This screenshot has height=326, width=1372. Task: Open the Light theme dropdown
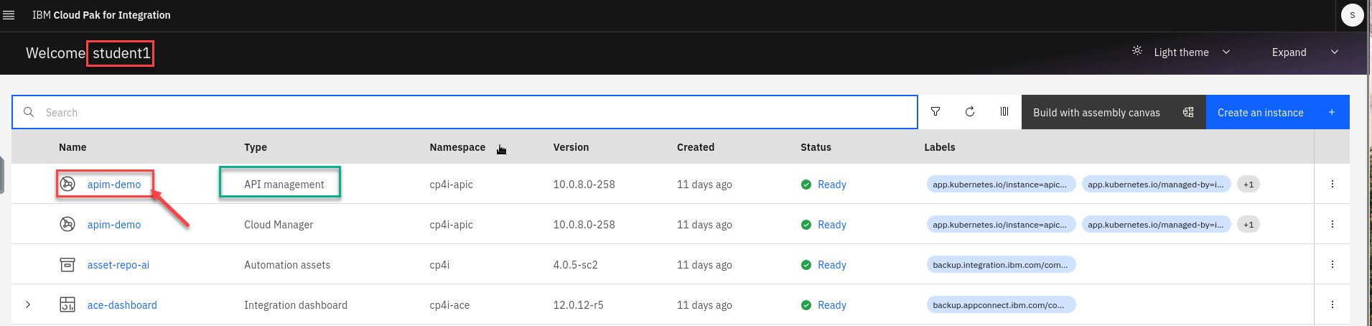pyautogui.click(x=1181, y=52)
